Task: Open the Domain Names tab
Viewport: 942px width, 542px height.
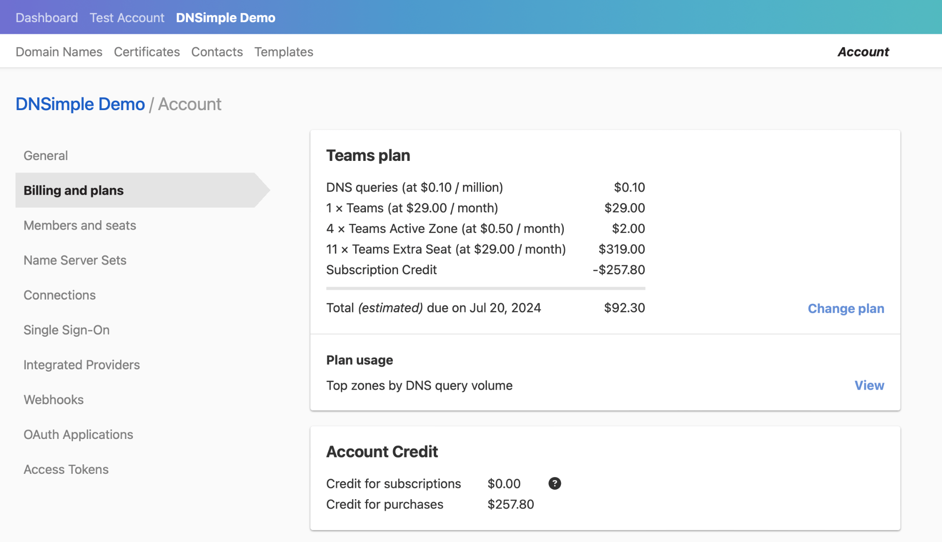Action: click(x=59, y=52)
